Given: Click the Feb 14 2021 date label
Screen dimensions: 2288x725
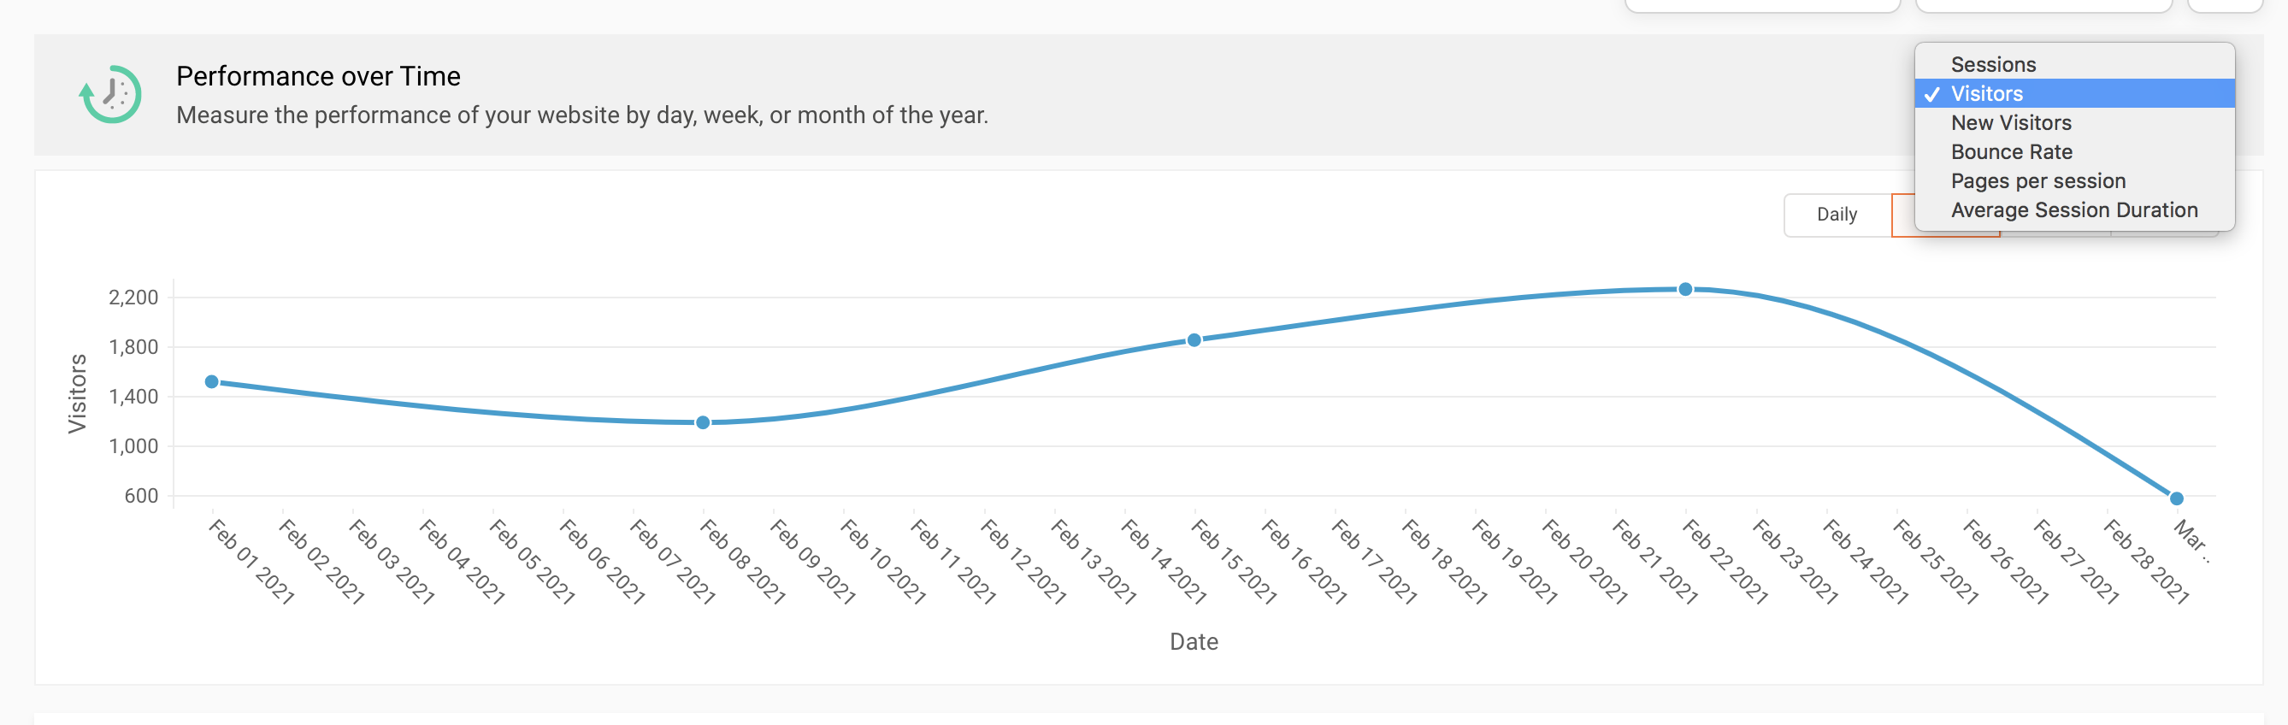Looking at the screenshot, I should (x=1164, y=562).
